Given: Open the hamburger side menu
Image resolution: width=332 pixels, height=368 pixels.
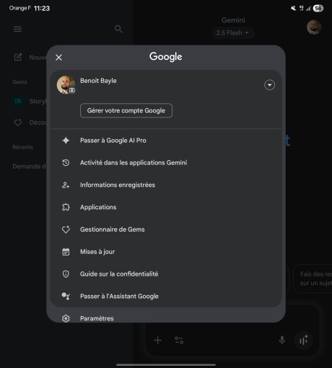Looking at the screenshot, I should pyautogui.click(x=17, y=29).
